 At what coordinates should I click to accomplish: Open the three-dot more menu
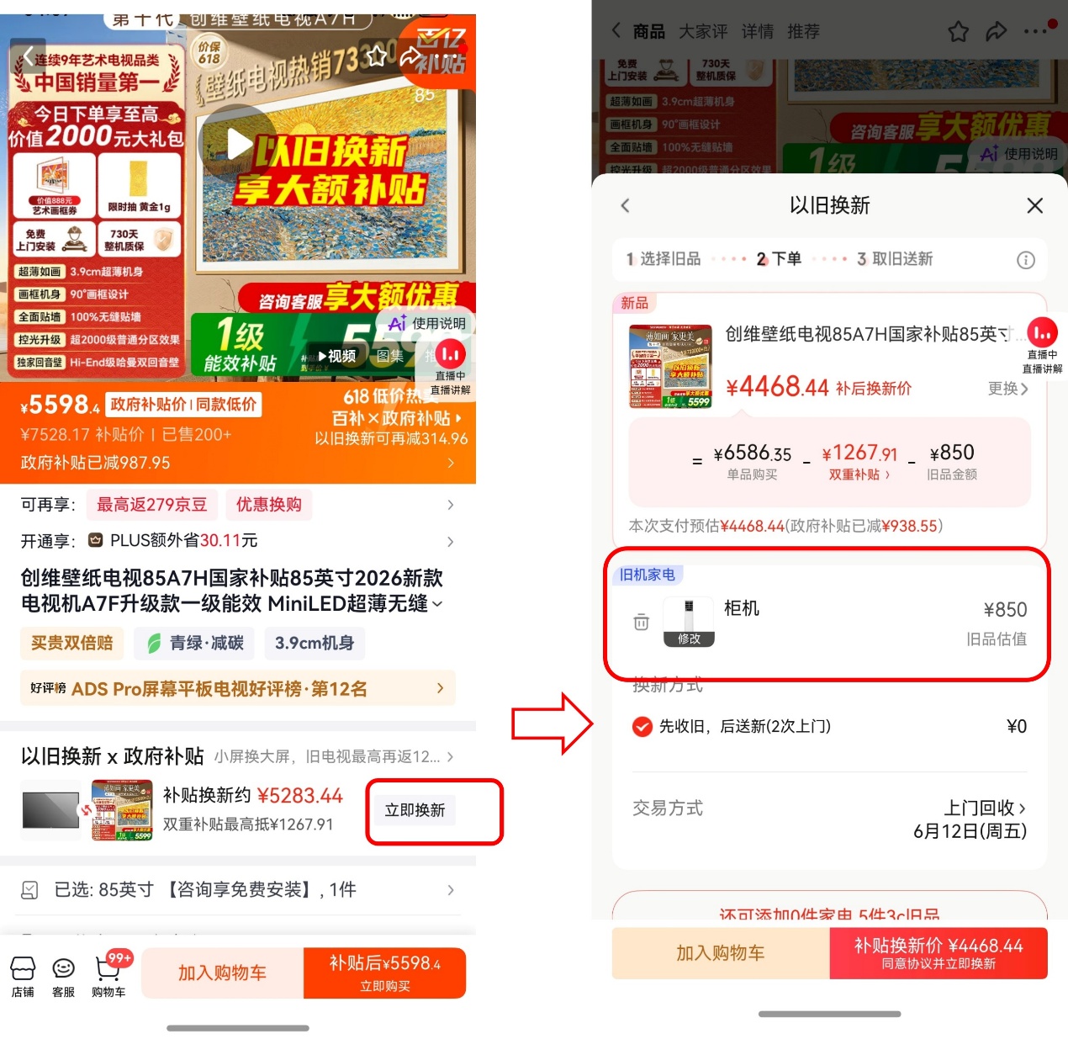pyautogui.click(x=1035, y=32)
